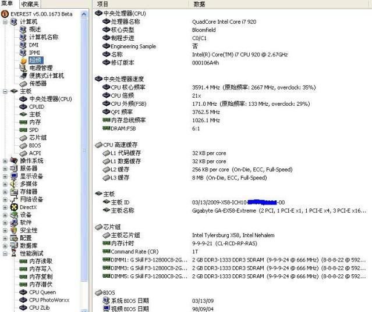The image size is (372, 312).
Task: Click the SPD memory module icon
Action: coord(23,130)
